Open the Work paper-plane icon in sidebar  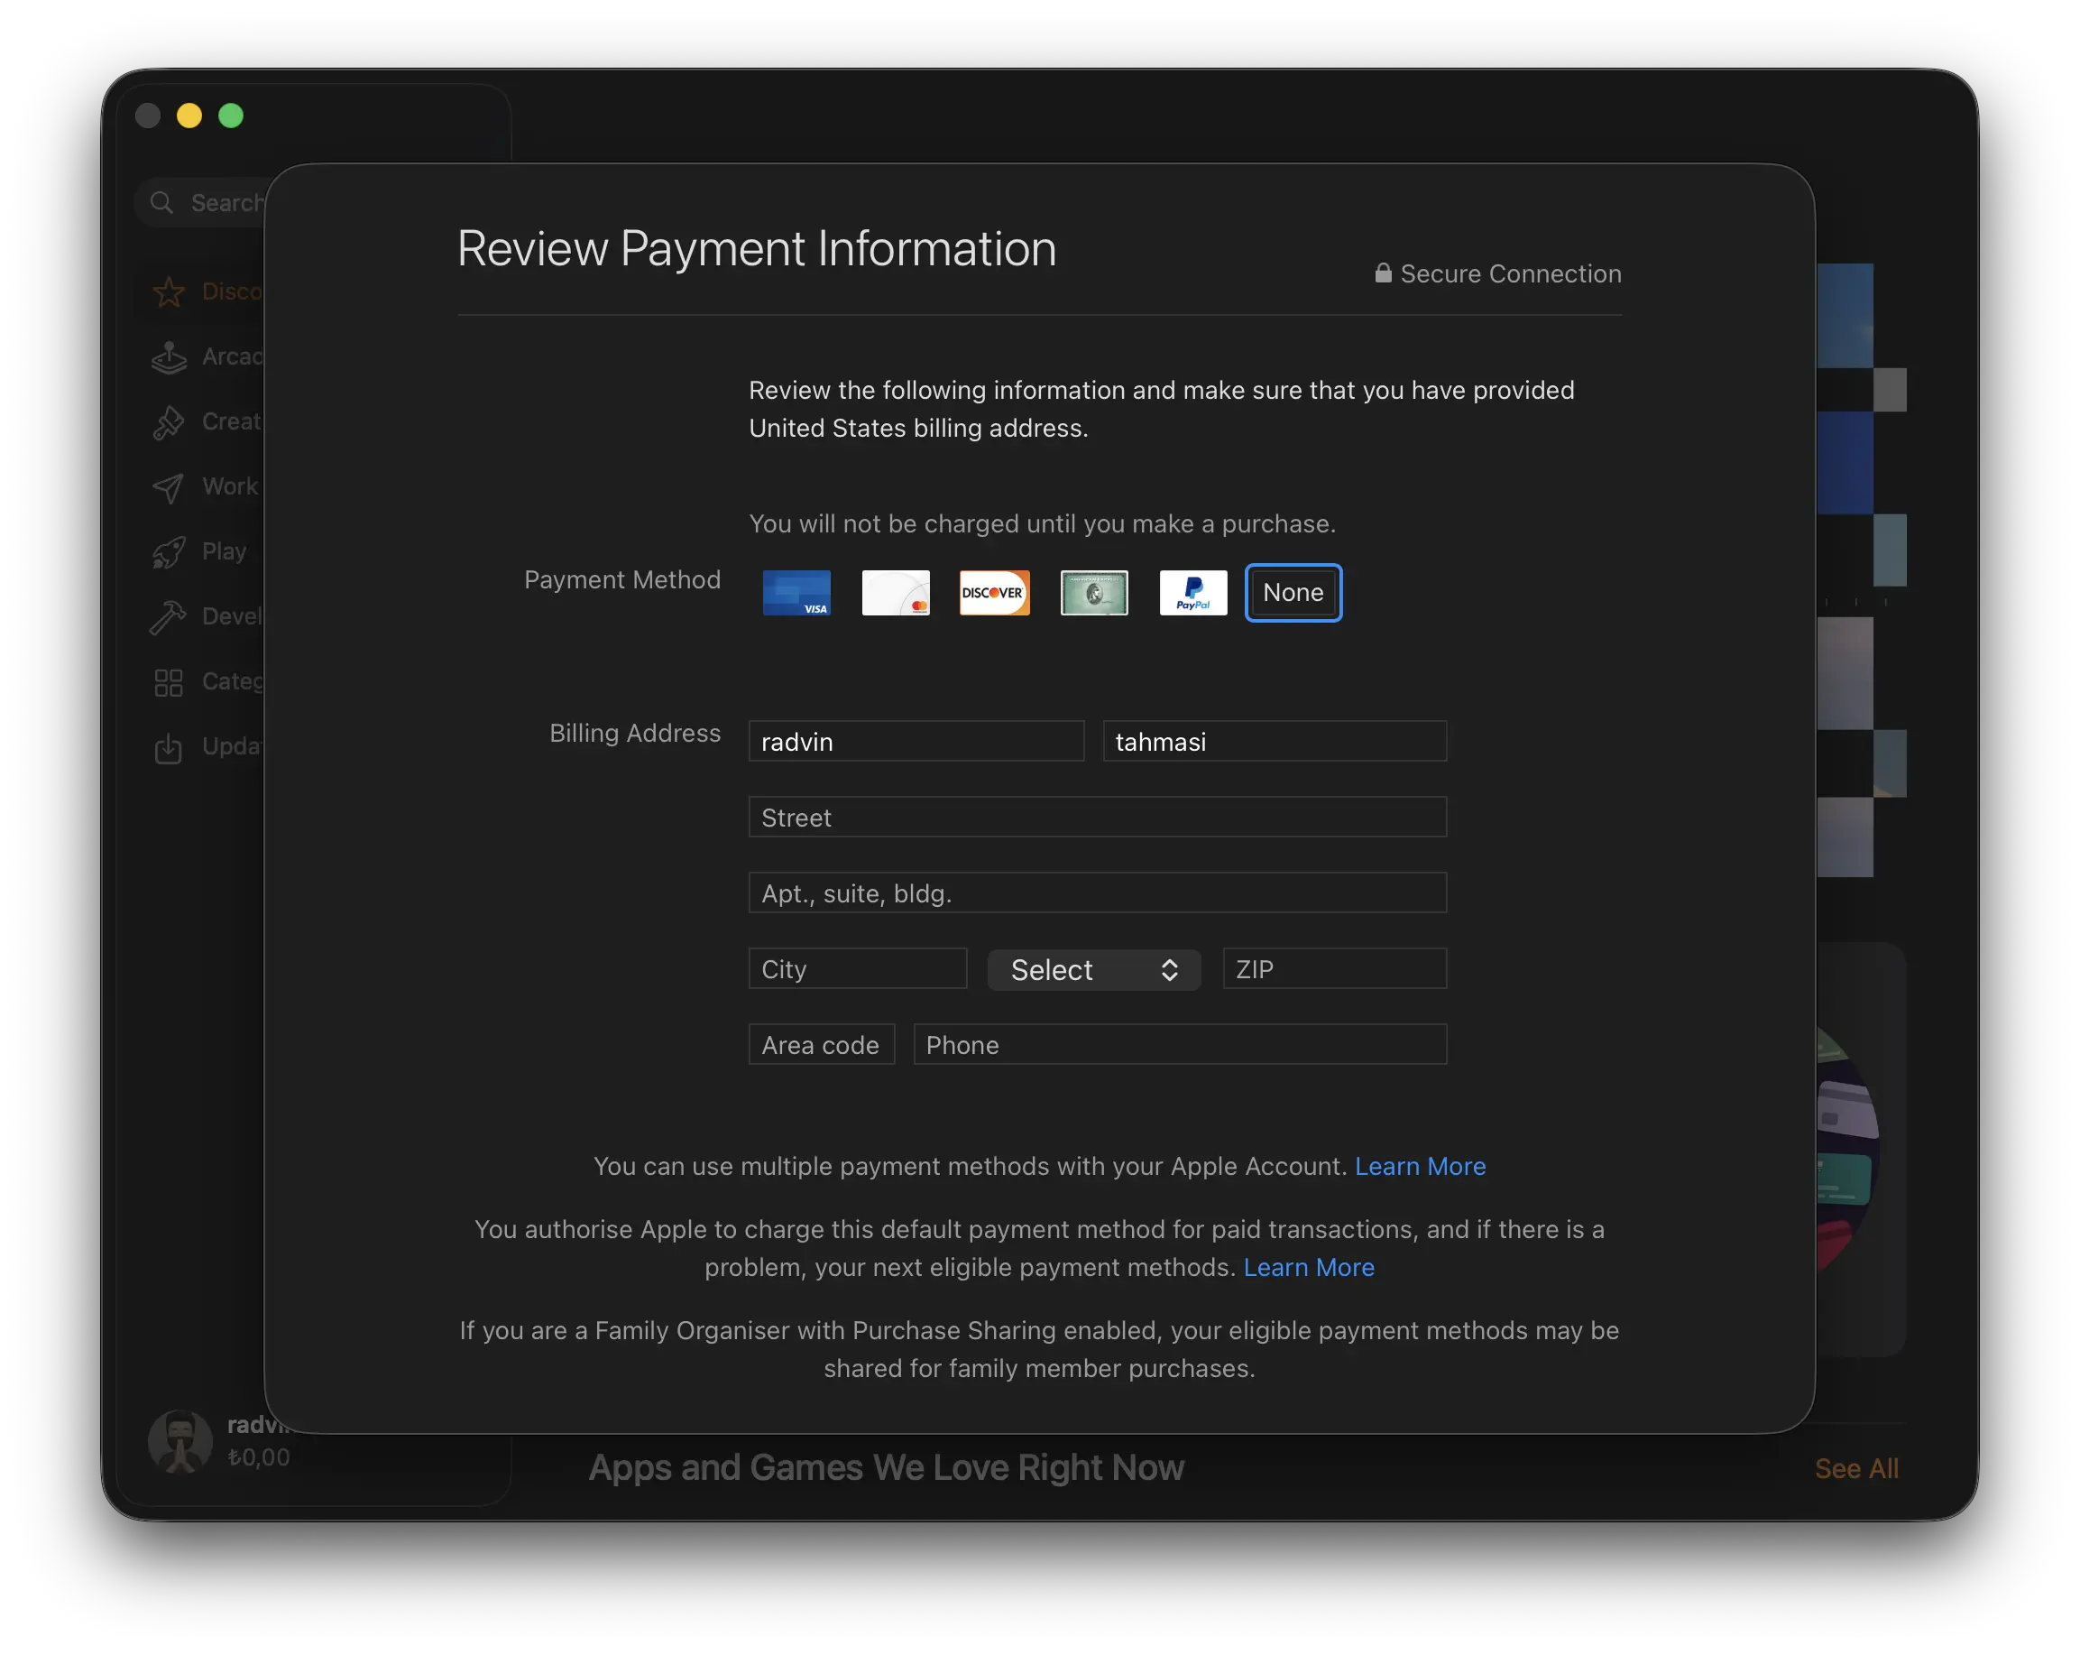[168, 487]
